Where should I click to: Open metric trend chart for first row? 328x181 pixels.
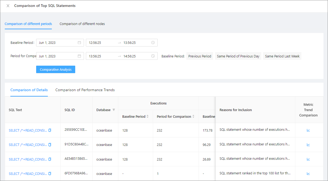pos(308,130)
